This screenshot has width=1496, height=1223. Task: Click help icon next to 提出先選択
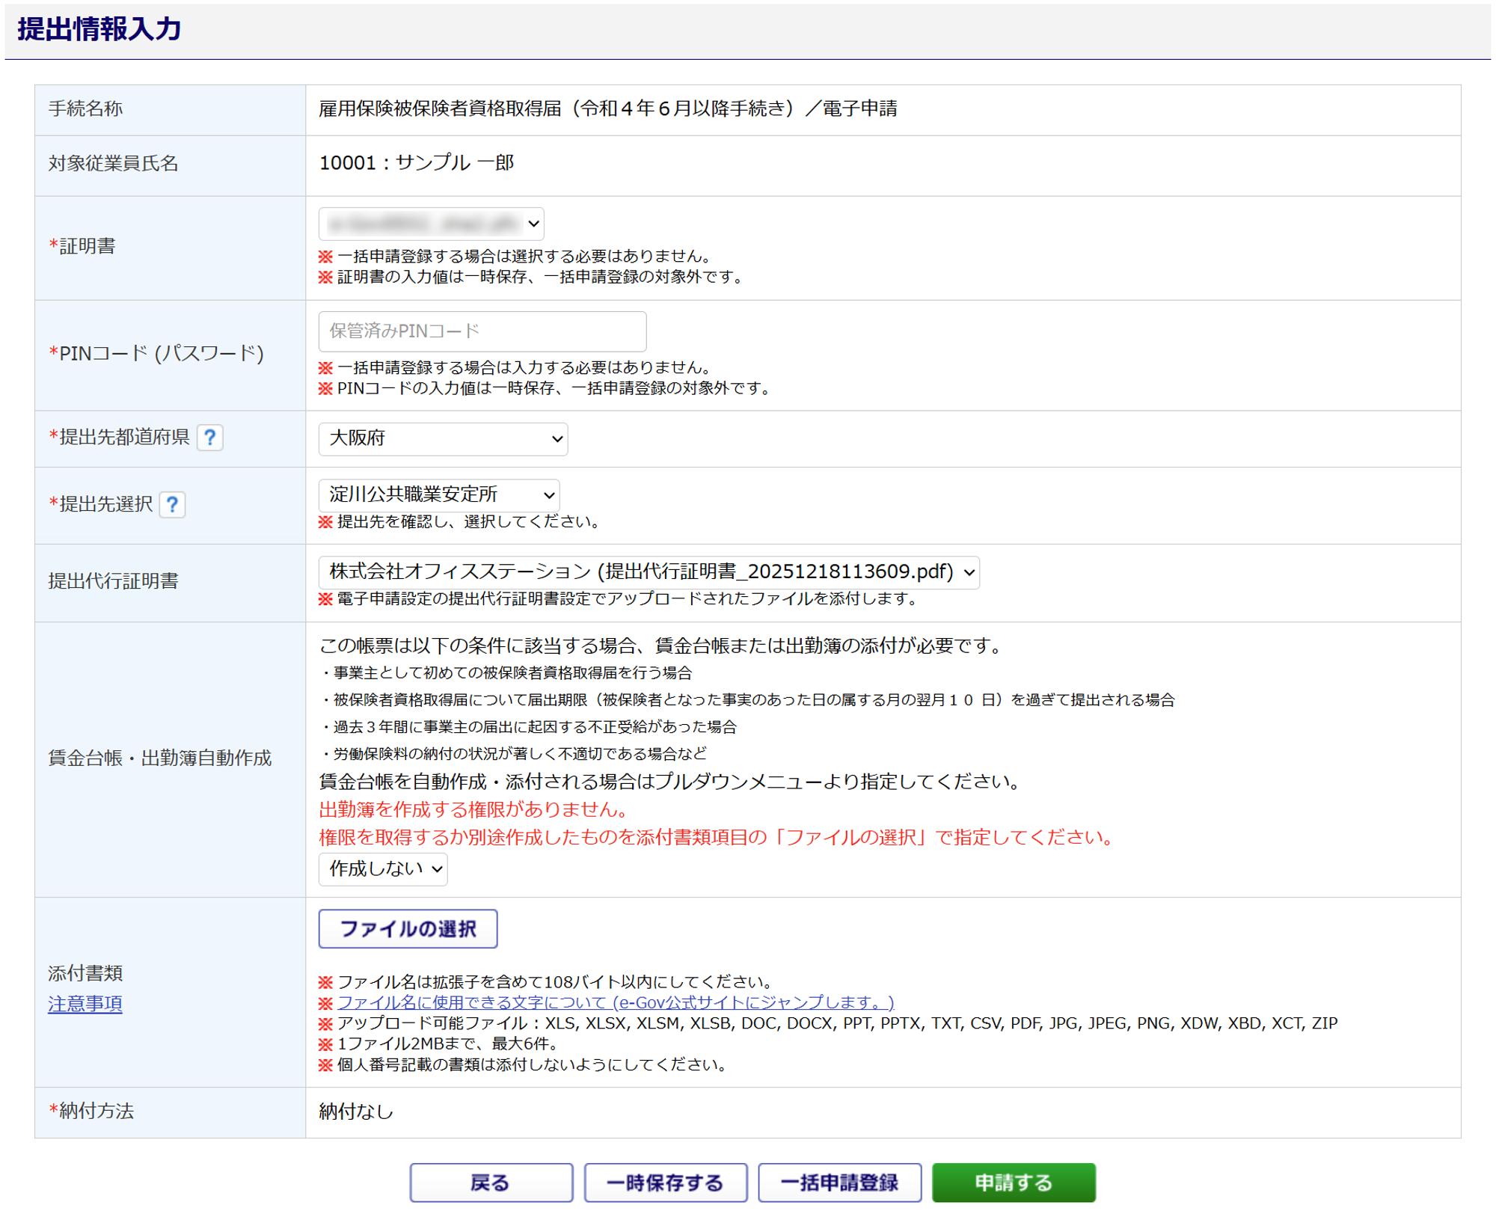pyautogui.click(x=172, y=505)
